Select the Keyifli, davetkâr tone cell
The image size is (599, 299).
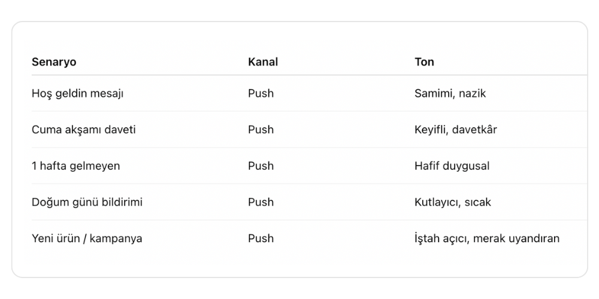[456, 130]
